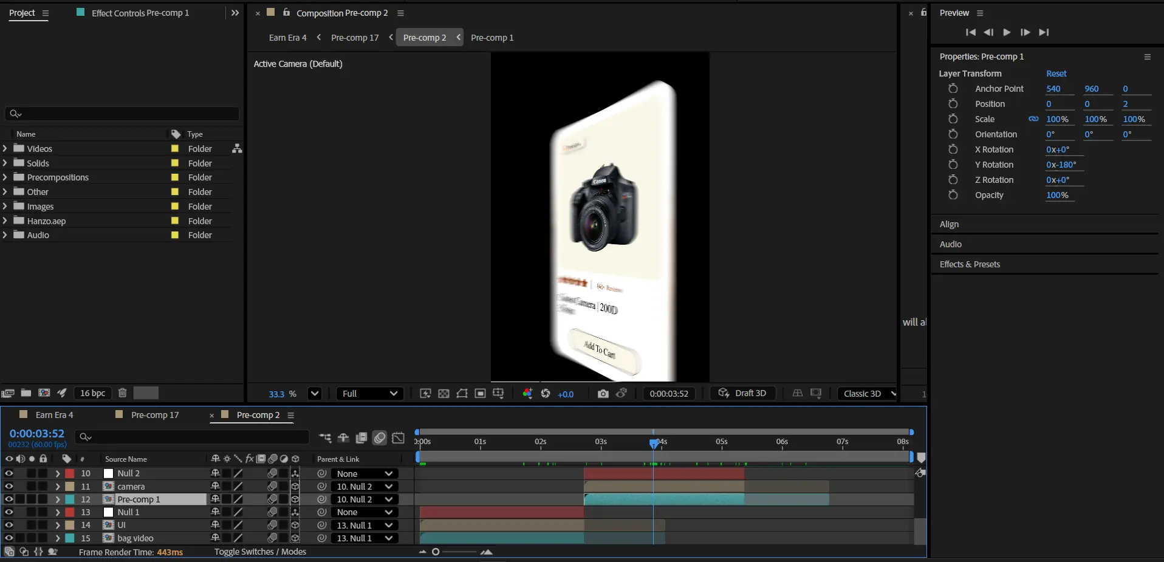Image resolution: width=1164 pixels, height=562 pixels.
Task: Switch to the Earn Era 4 timeline tab
Action: (x=54, y=415)
